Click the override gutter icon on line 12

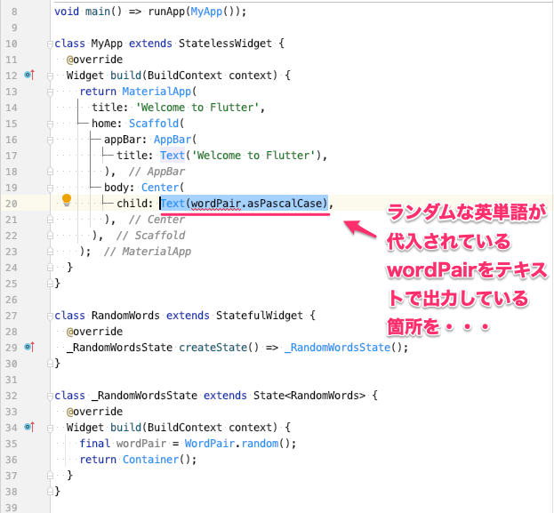pyautogui.click(x=29, y=75)
